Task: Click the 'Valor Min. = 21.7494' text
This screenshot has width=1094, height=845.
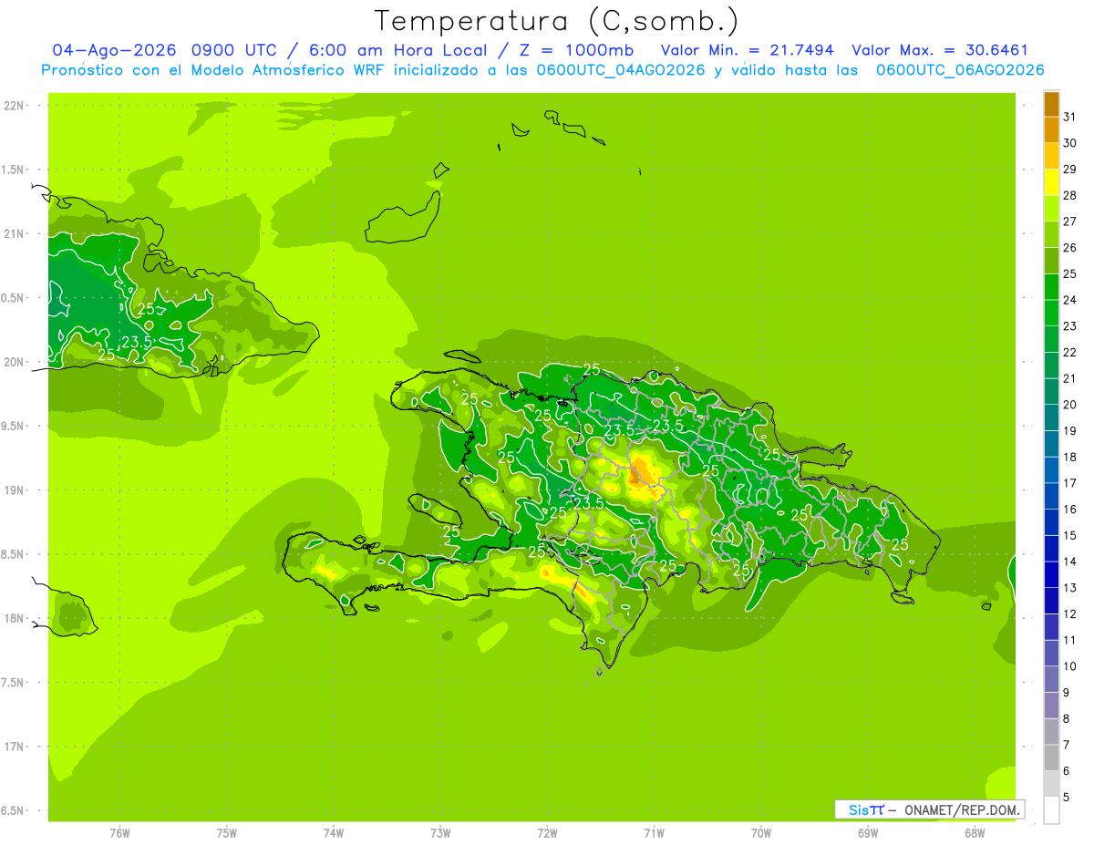Action: [747, 50]
